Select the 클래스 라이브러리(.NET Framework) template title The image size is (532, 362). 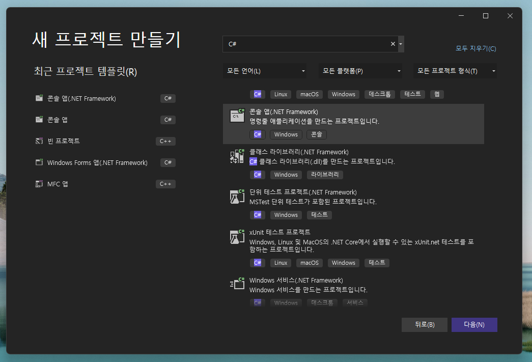[x=299, y=152]
